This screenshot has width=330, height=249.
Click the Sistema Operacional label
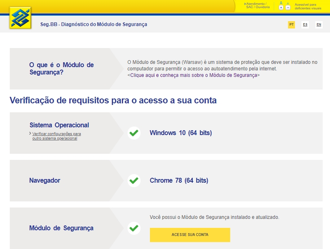(59, 125)
